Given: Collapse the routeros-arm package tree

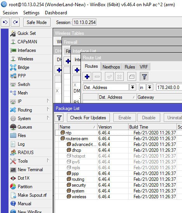Looking at the screenshot, I should pos(62,139).
